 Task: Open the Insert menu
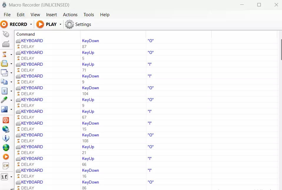tap(52, 15)
